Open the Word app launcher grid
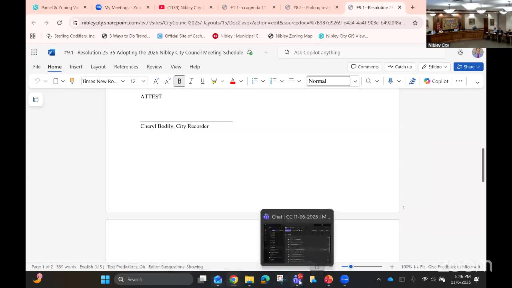The width and height of the screenshot is (512, 288). (x=34, y=52)
